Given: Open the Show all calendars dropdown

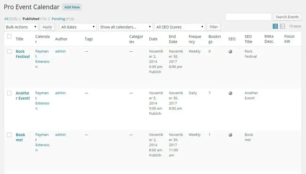Looking at the screenshot, I should 125,27.
